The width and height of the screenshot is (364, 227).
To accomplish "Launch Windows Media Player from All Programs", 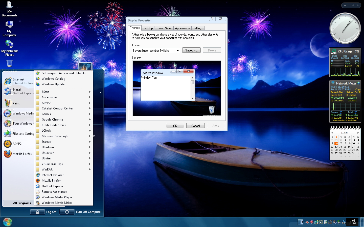I will 57,197.
